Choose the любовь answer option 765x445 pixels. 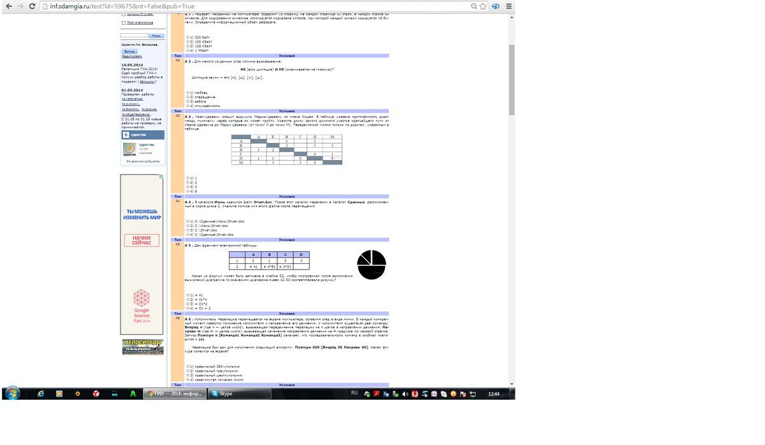189,92
